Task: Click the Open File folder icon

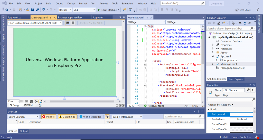Action: 28,10
